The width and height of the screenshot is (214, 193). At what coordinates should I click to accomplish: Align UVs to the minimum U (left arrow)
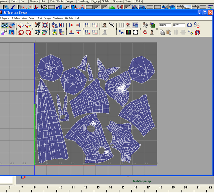point(71,25)
